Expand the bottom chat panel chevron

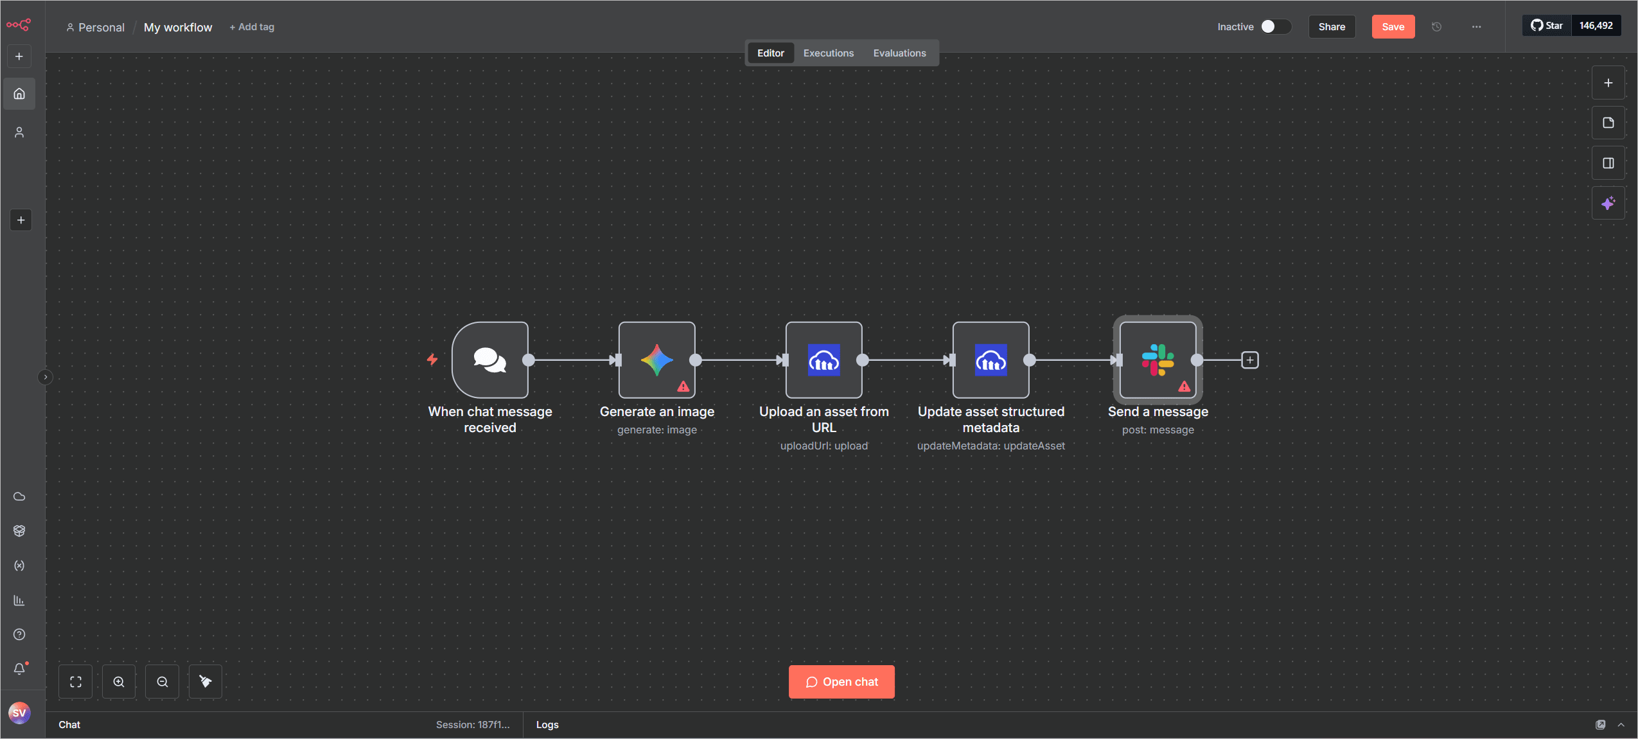[1621, 724]
